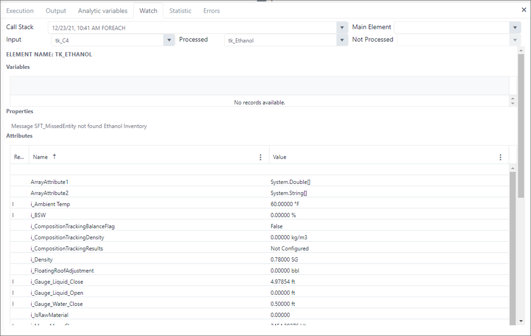This screenshot has height=336, width=531.
Task: Open the Errors tab
Action: click(x=211, y=11)
